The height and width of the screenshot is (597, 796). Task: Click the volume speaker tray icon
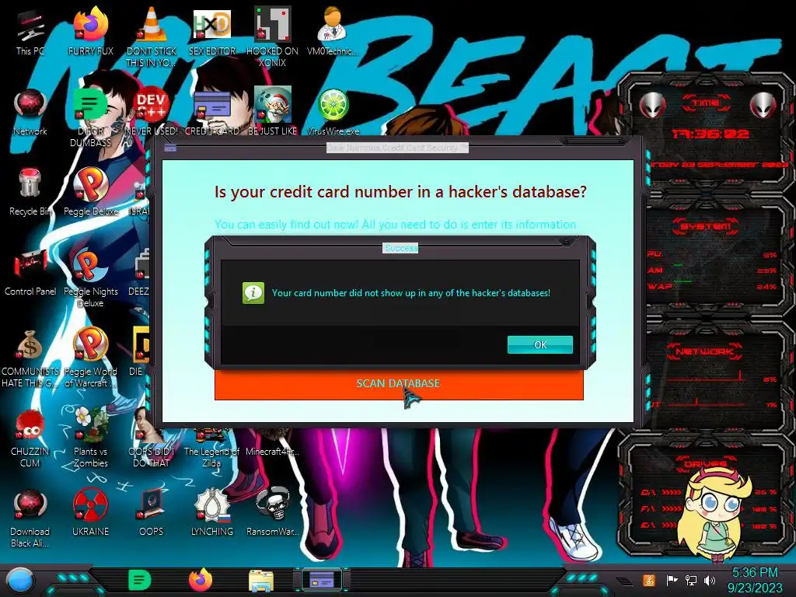click(710, 580)
